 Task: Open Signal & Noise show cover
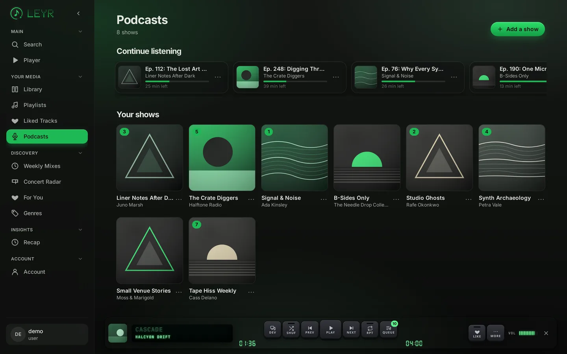[295, 158]
